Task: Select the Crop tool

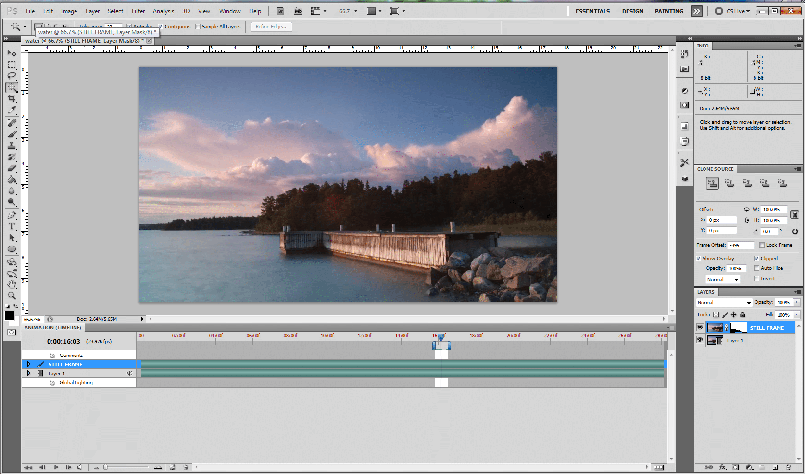Action: tap(12, 98)
